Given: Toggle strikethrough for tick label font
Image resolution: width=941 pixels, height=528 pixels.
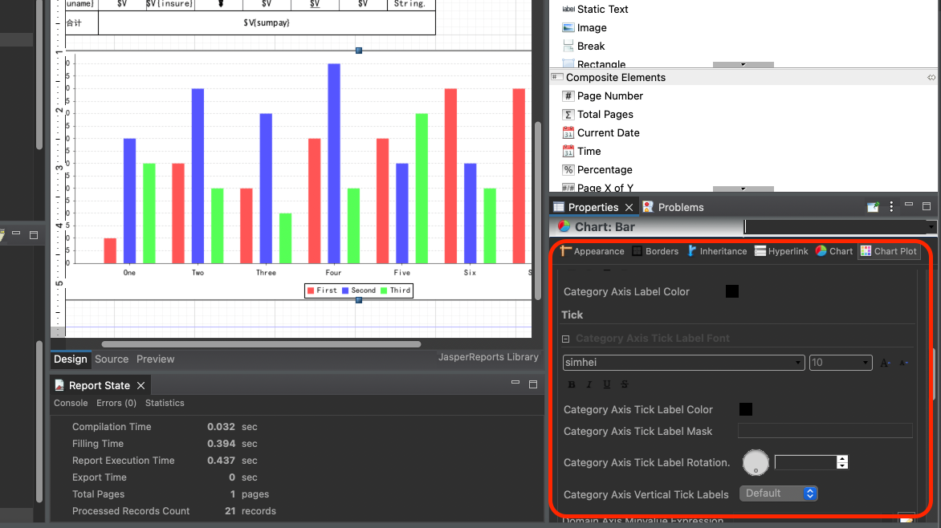Looking at the screenshot, I should click(x=625, y=384).
